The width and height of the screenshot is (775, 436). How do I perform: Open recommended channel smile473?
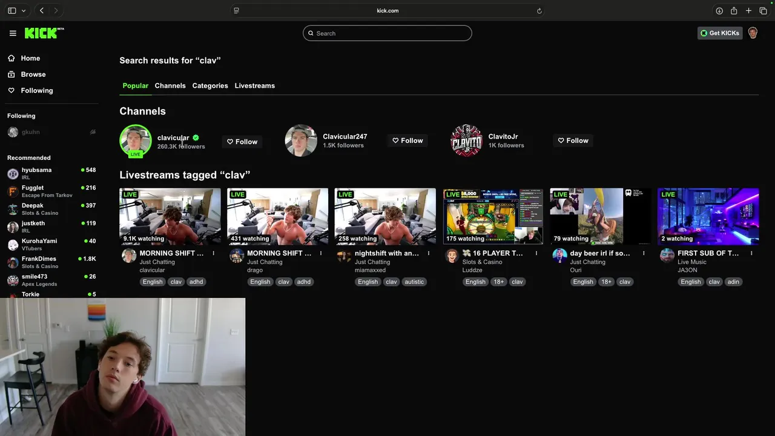point(51,280)
